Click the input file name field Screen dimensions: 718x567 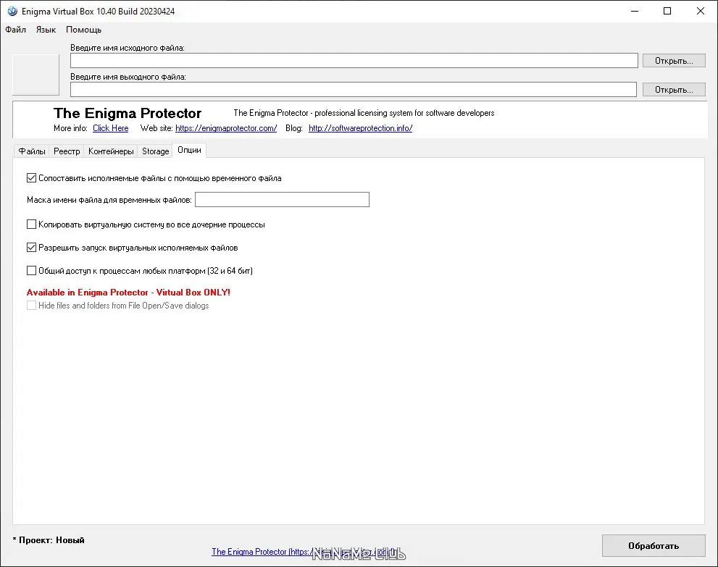point(354,60)
